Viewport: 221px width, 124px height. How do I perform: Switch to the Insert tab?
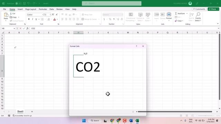[20, 9]
